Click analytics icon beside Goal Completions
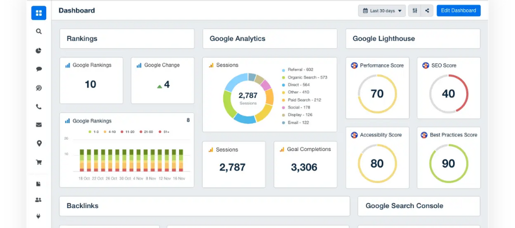Image resolution: width=515 pixels, height=228 pixels. click(x=282, y=149)
